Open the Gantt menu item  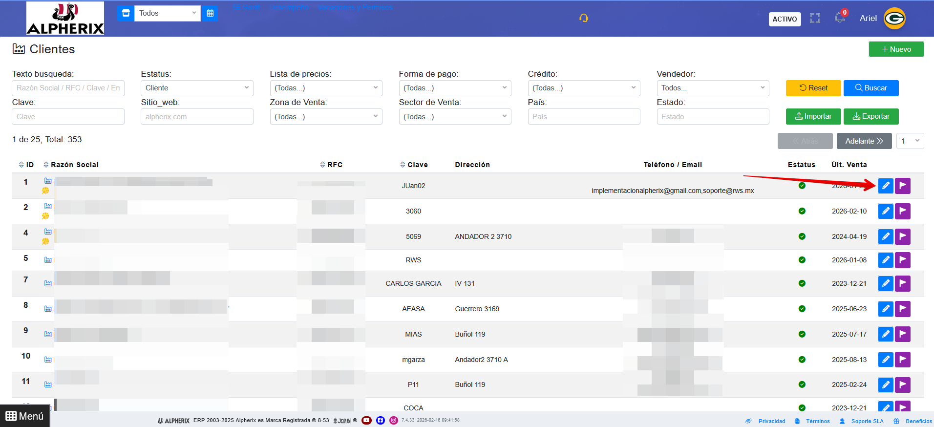coord(247,7)
